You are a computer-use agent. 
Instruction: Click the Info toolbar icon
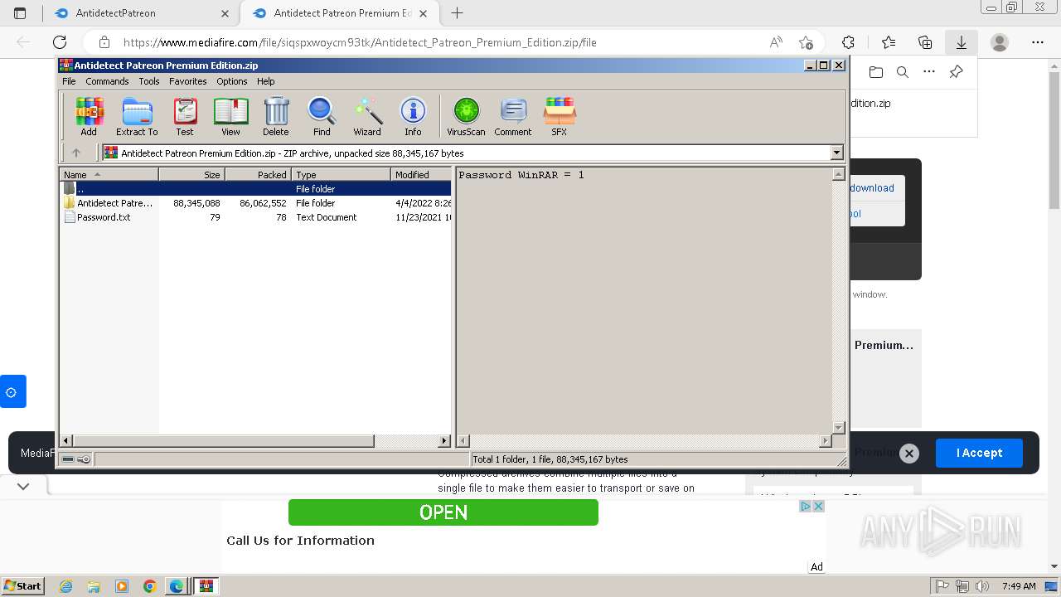(413, 116)
